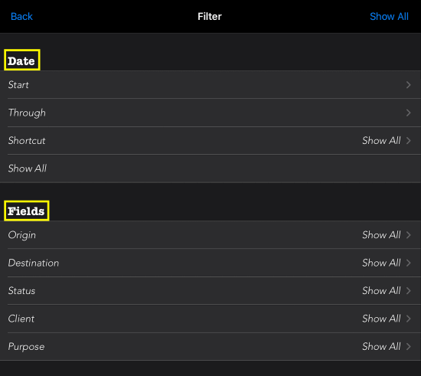Expand the Shortcut Show All value
Screen dimensions: 421x376
pyautogui.click(x=381, y=140)
